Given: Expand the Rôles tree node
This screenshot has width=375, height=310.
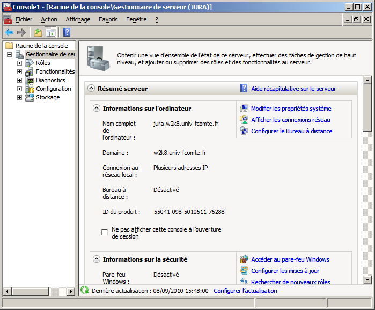Looking at the screenshot, I should (20, 63).
